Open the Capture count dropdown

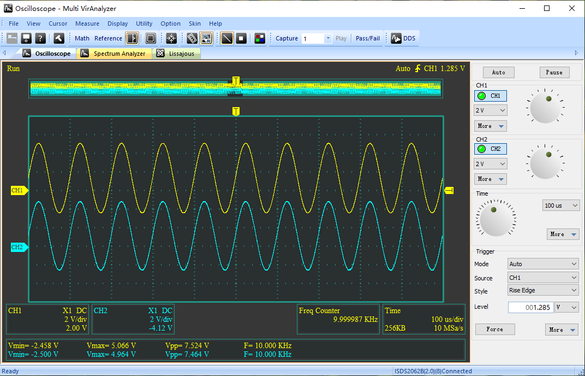point(328,38)
